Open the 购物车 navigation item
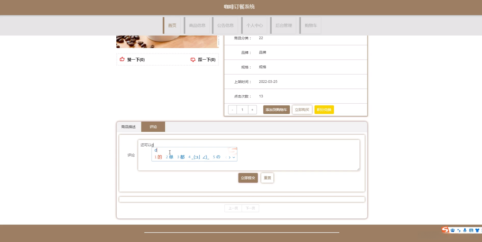The height and width of the screenshot is (242, 482). point(311,25)
